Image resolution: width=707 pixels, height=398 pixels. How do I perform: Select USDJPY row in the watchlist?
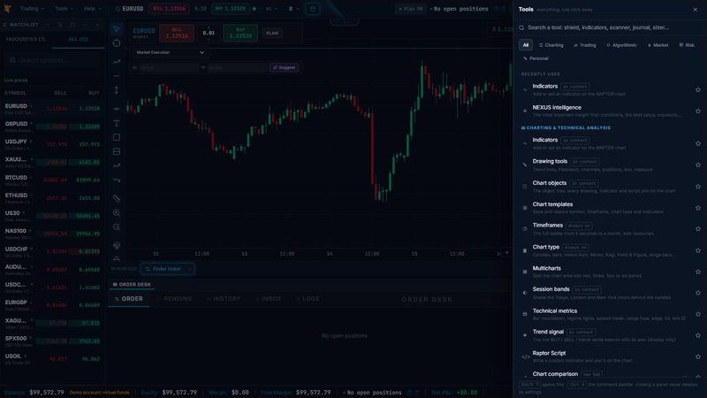pyautogui.click(x=52, y=144)
